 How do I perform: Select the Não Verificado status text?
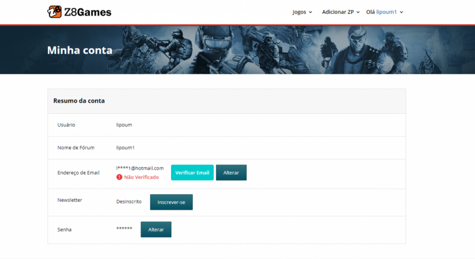pos(142,177)
